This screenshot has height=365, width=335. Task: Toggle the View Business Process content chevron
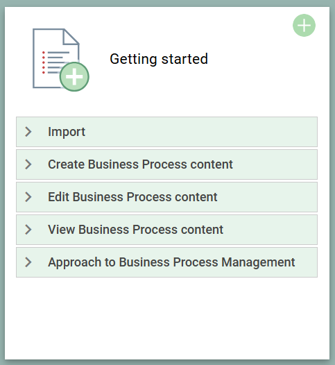28,230
